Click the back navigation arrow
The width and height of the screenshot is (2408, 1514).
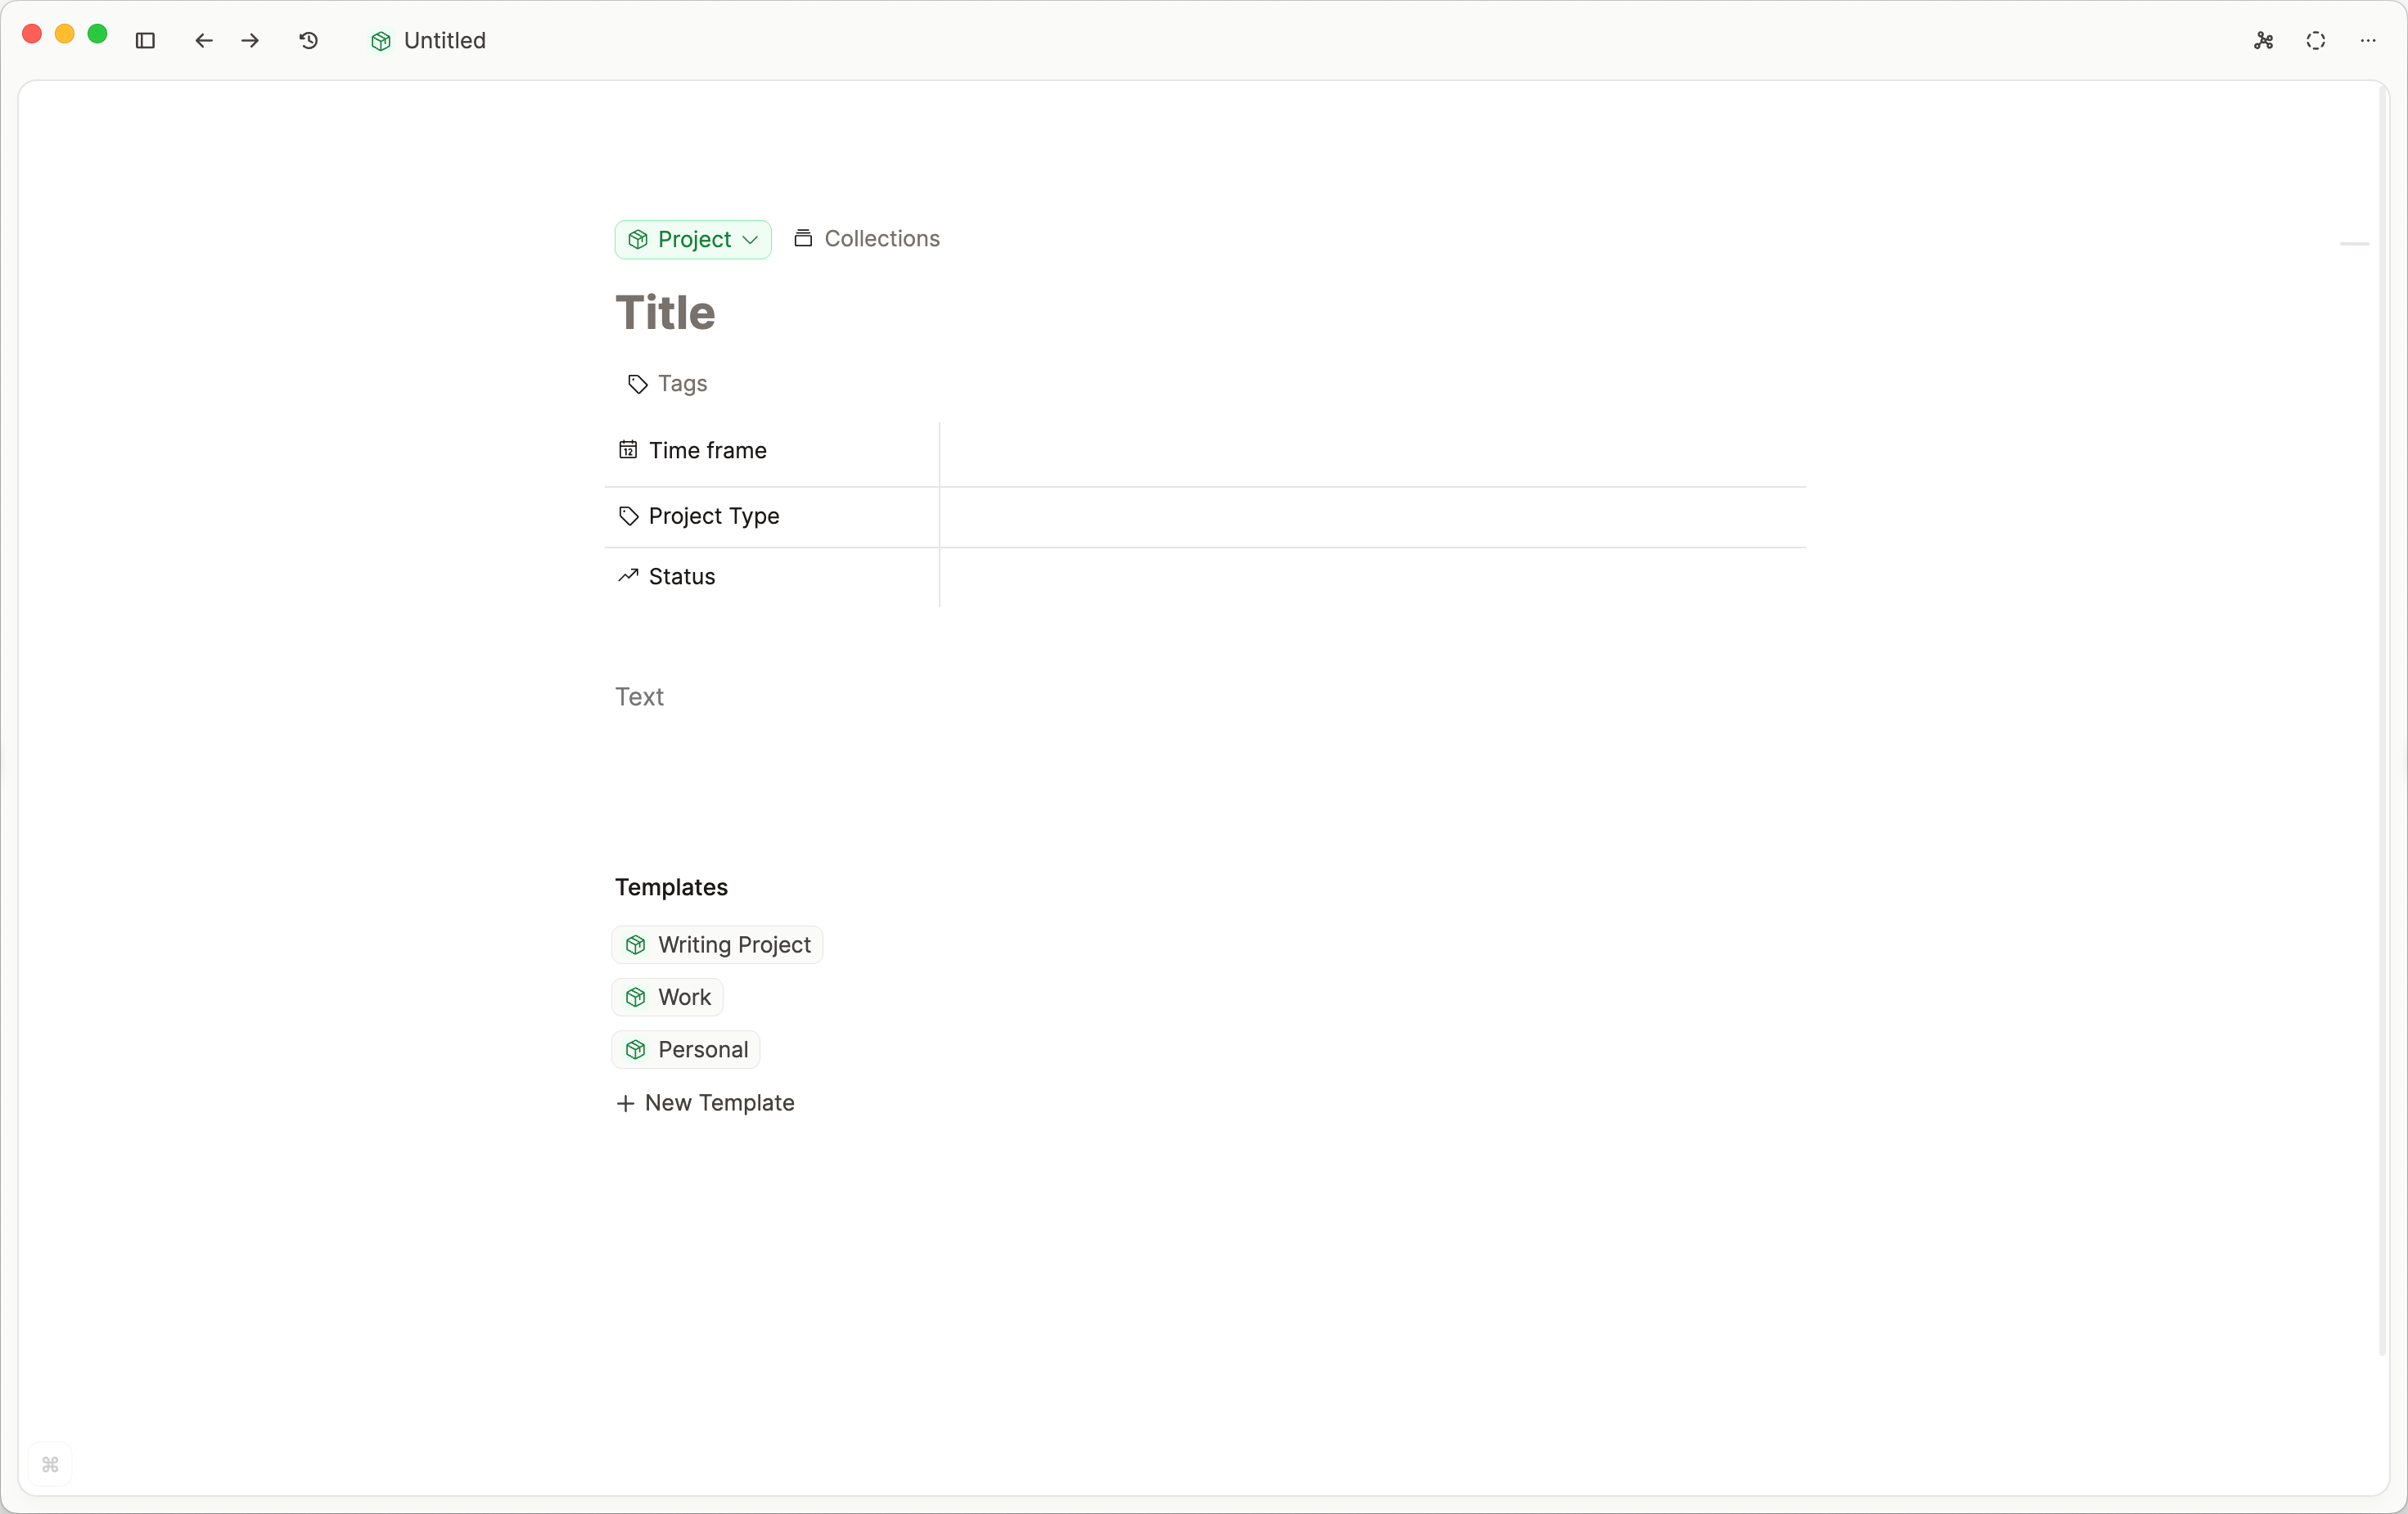click(203, 41)
